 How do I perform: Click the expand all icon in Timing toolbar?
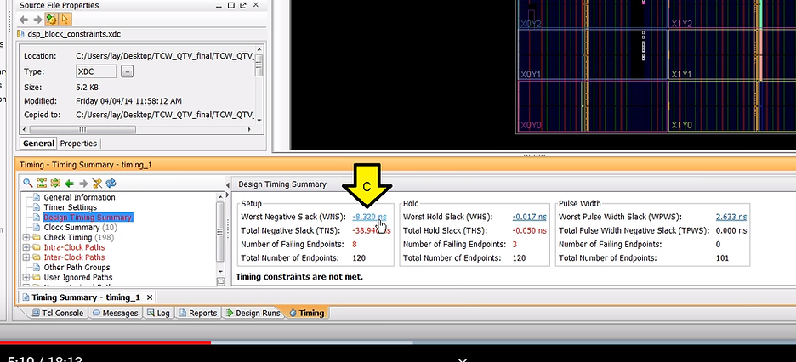pos(55,183)
